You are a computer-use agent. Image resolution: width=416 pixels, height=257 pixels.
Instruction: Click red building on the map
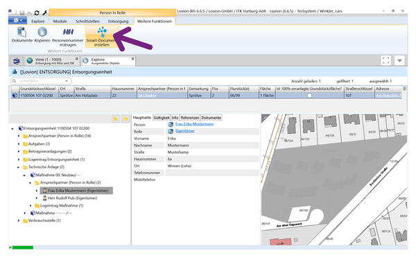point(280,241)
